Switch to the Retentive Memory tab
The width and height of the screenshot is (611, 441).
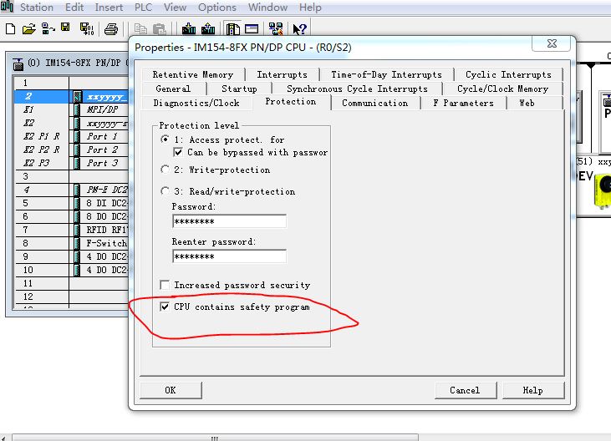pos(193,74)
